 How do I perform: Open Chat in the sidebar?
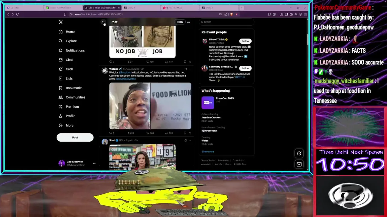click(66, 60)
